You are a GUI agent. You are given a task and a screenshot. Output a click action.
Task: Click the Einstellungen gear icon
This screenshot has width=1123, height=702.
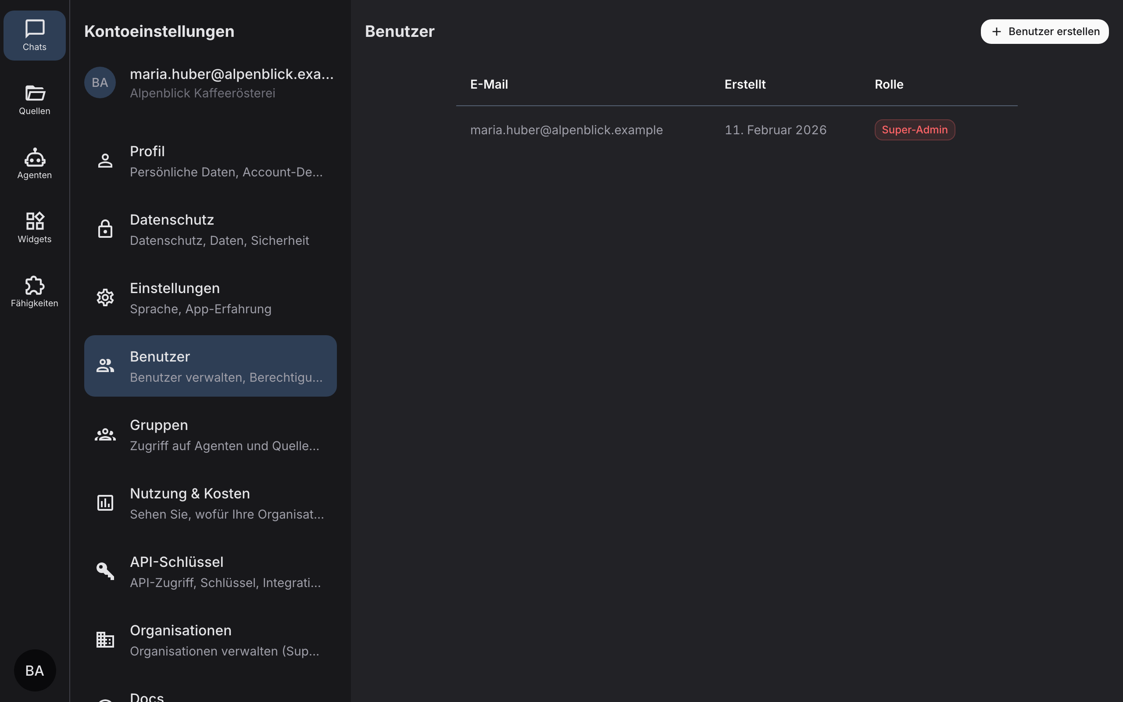click(x=105, y=297)
